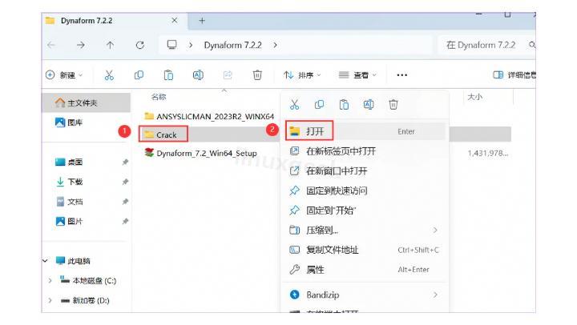Screen dimensions: 577x325
Task: Click the Back navigation arrow
Action: click(x=51, y=45)
